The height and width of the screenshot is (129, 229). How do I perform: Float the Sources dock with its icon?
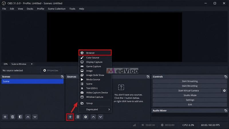coord(148,77)
